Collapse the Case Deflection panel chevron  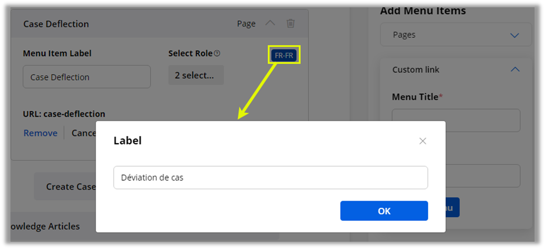tap(270, 23)
